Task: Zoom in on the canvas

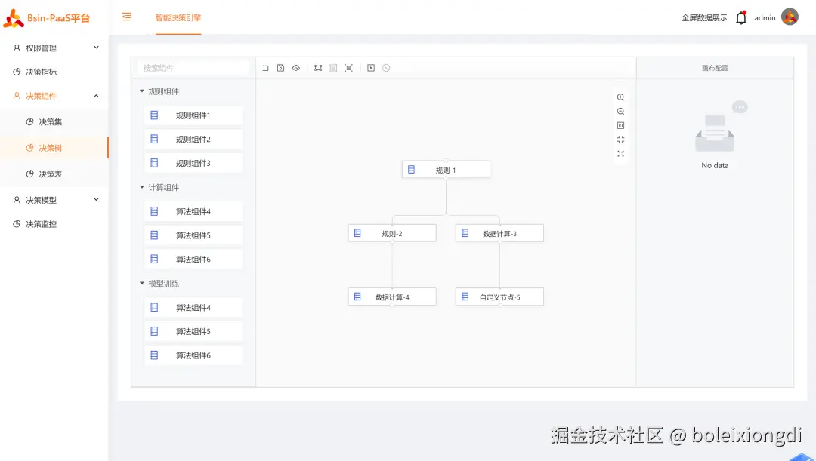Action: click(620, 97)
